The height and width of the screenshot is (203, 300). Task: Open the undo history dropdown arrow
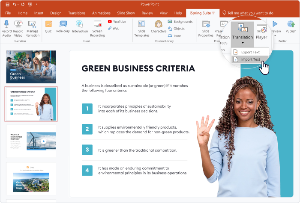point(18,4)
